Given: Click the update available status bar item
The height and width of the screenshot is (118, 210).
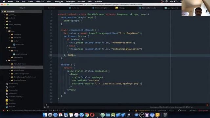Looking at the screenshot, I should pyautogui.click(x=203, y=110).
